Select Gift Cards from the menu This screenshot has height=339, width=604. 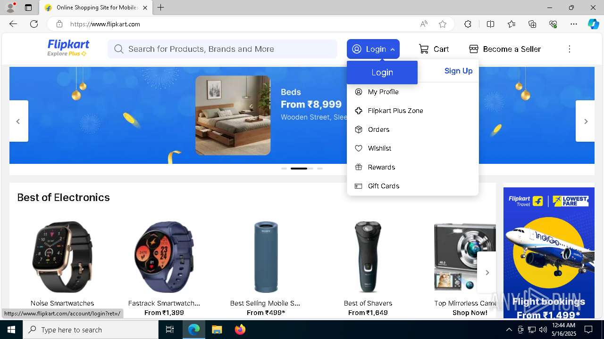(x=412, y=186)
